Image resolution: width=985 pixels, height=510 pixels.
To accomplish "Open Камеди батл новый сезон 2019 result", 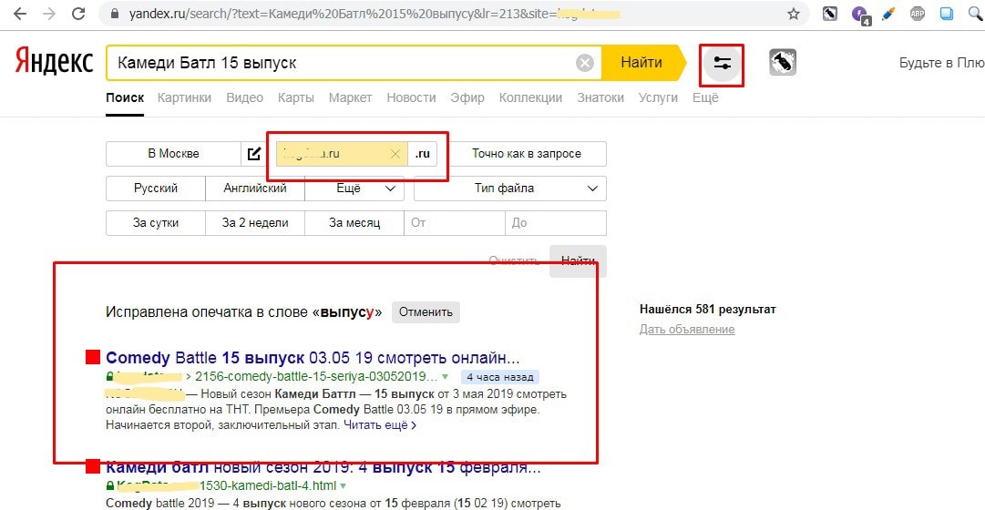I will tap(323, 467).
